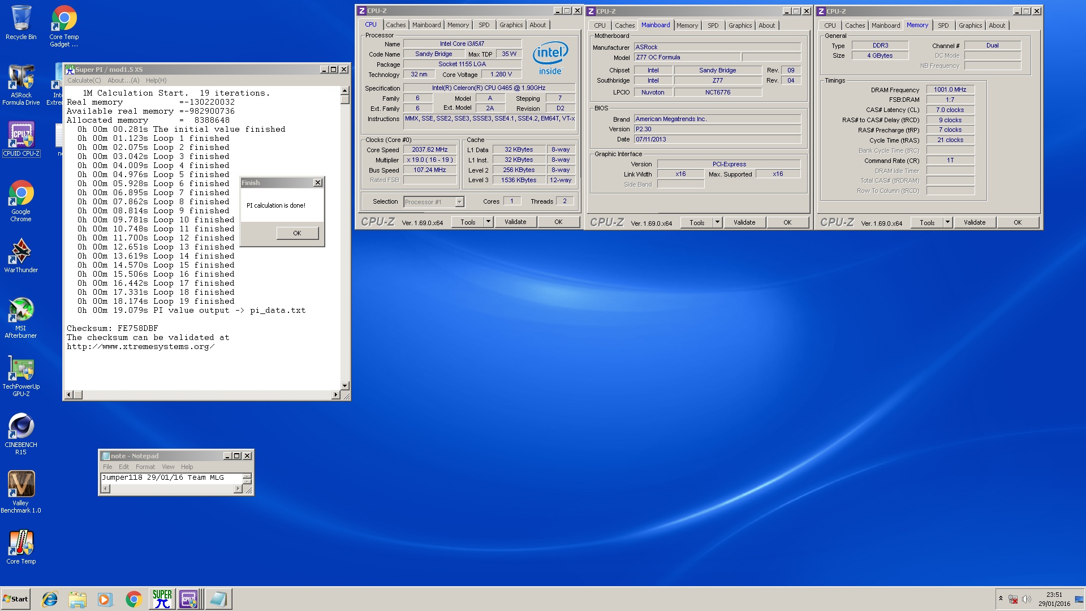The height and width of the screenshot is (611, 1086).
Task: Open TechPowerUp GPU-Z desktop icon
Action: [21, 376]
